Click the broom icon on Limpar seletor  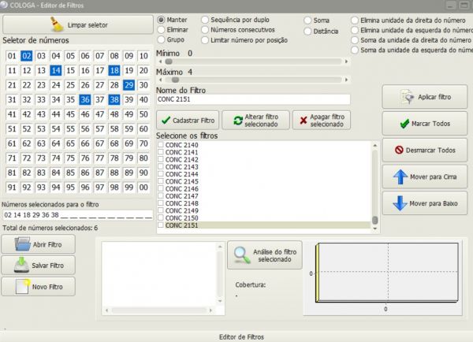tap(57, 24)
